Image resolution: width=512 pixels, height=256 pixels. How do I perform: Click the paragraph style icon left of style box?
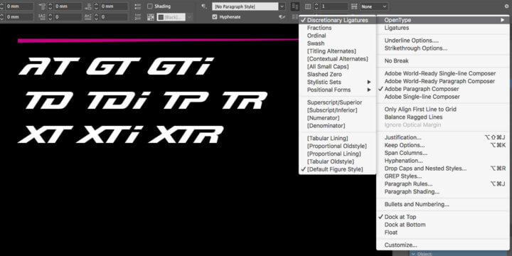tap(204, 6)
